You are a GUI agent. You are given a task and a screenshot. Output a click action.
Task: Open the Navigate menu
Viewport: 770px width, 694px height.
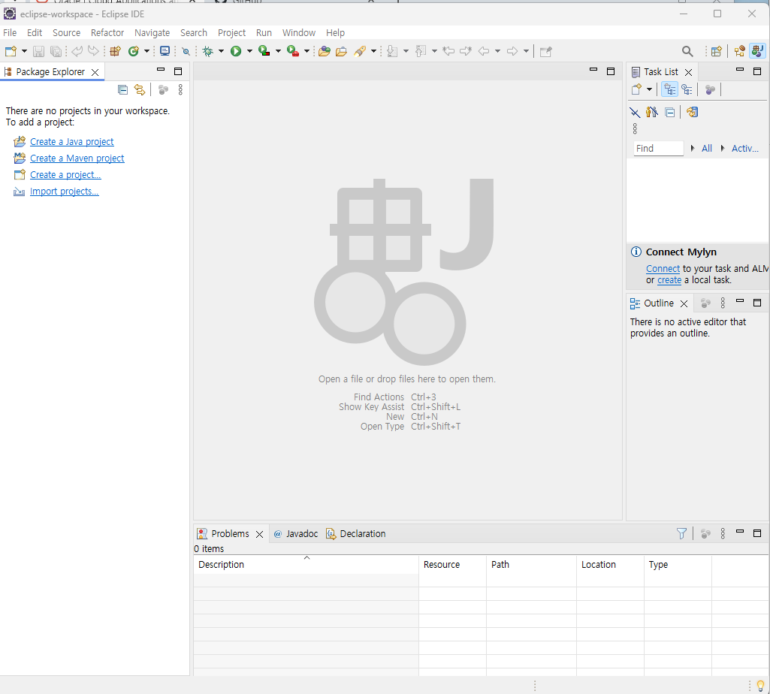coord(152,33)
